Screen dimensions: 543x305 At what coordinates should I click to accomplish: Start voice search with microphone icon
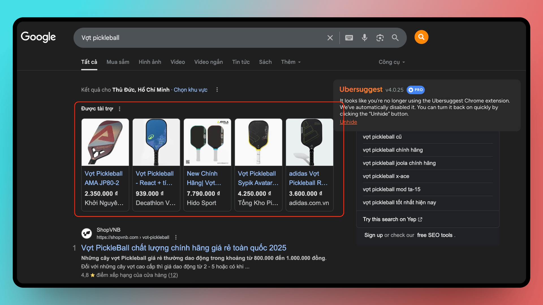[365, 38]
